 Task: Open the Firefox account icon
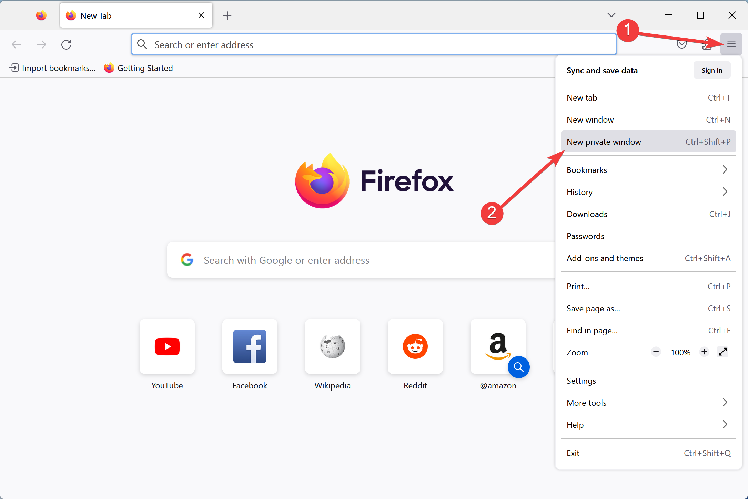tap(707, 44)
